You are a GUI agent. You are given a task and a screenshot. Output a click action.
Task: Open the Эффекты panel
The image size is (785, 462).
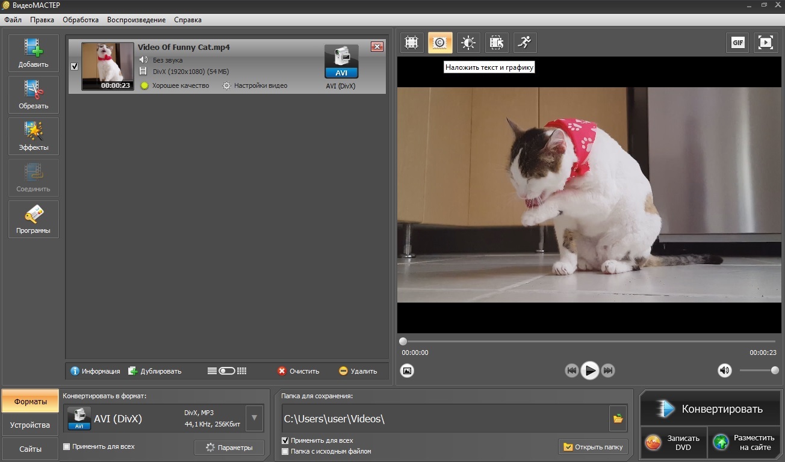tap(34, 137)
